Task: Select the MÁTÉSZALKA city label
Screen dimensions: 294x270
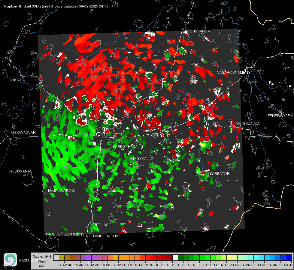Action: click(x=247, y=124)
